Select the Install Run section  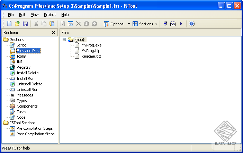[x=25, y=78]
